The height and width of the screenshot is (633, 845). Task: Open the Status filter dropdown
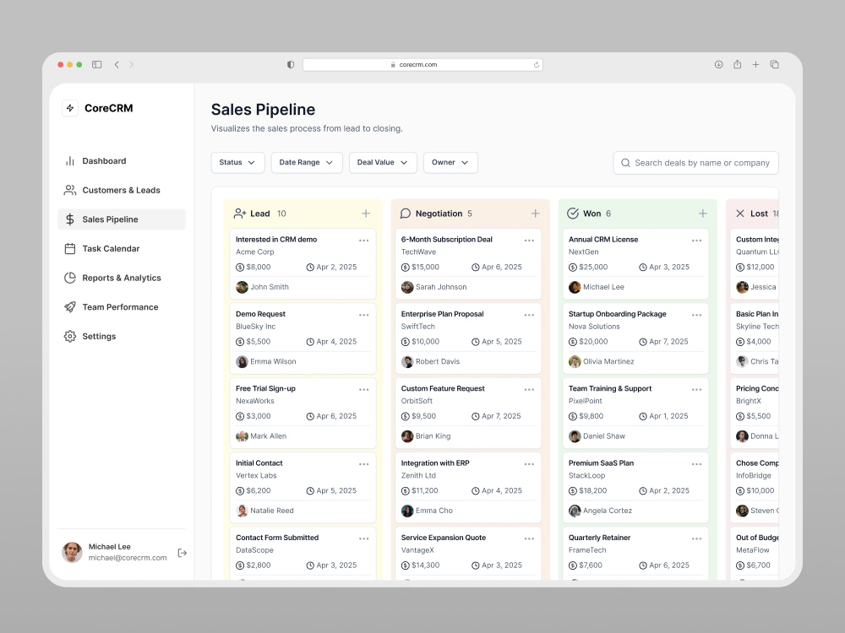[237, 162]
